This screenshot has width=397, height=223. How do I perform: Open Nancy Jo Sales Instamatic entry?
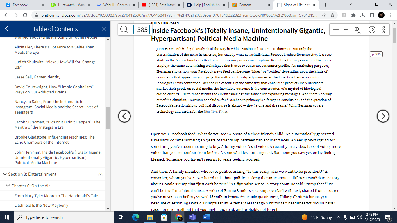tap(56, 107)
